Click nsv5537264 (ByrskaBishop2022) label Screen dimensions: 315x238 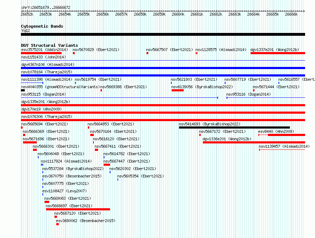pos(73,169)
